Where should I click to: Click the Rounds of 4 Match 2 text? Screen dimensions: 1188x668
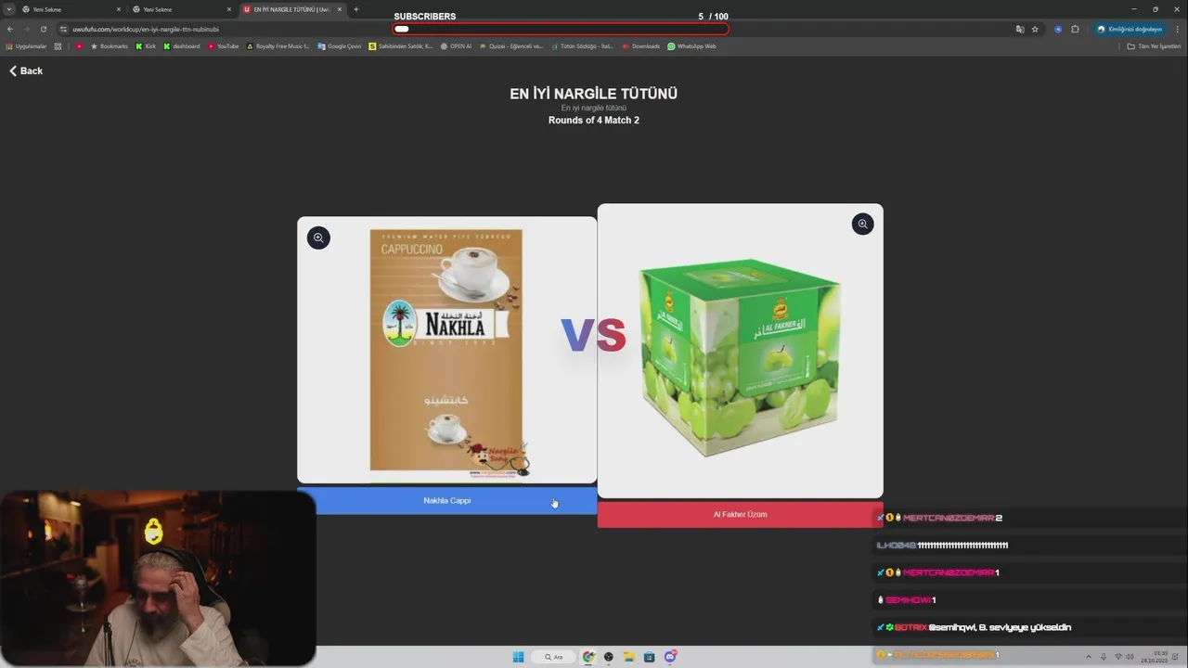click(593, 121)
